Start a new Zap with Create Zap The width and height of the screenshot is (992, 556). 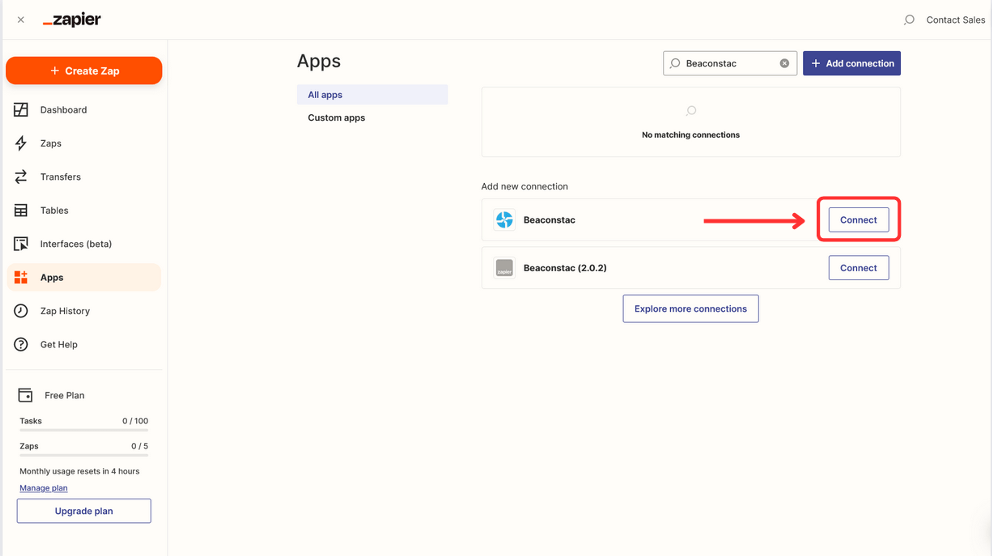(x=84, y=71)
